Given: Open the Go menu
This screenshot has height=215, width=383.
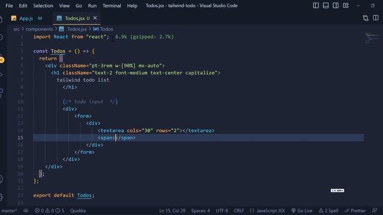Looking at the screenshot, I should coord(78,5).
